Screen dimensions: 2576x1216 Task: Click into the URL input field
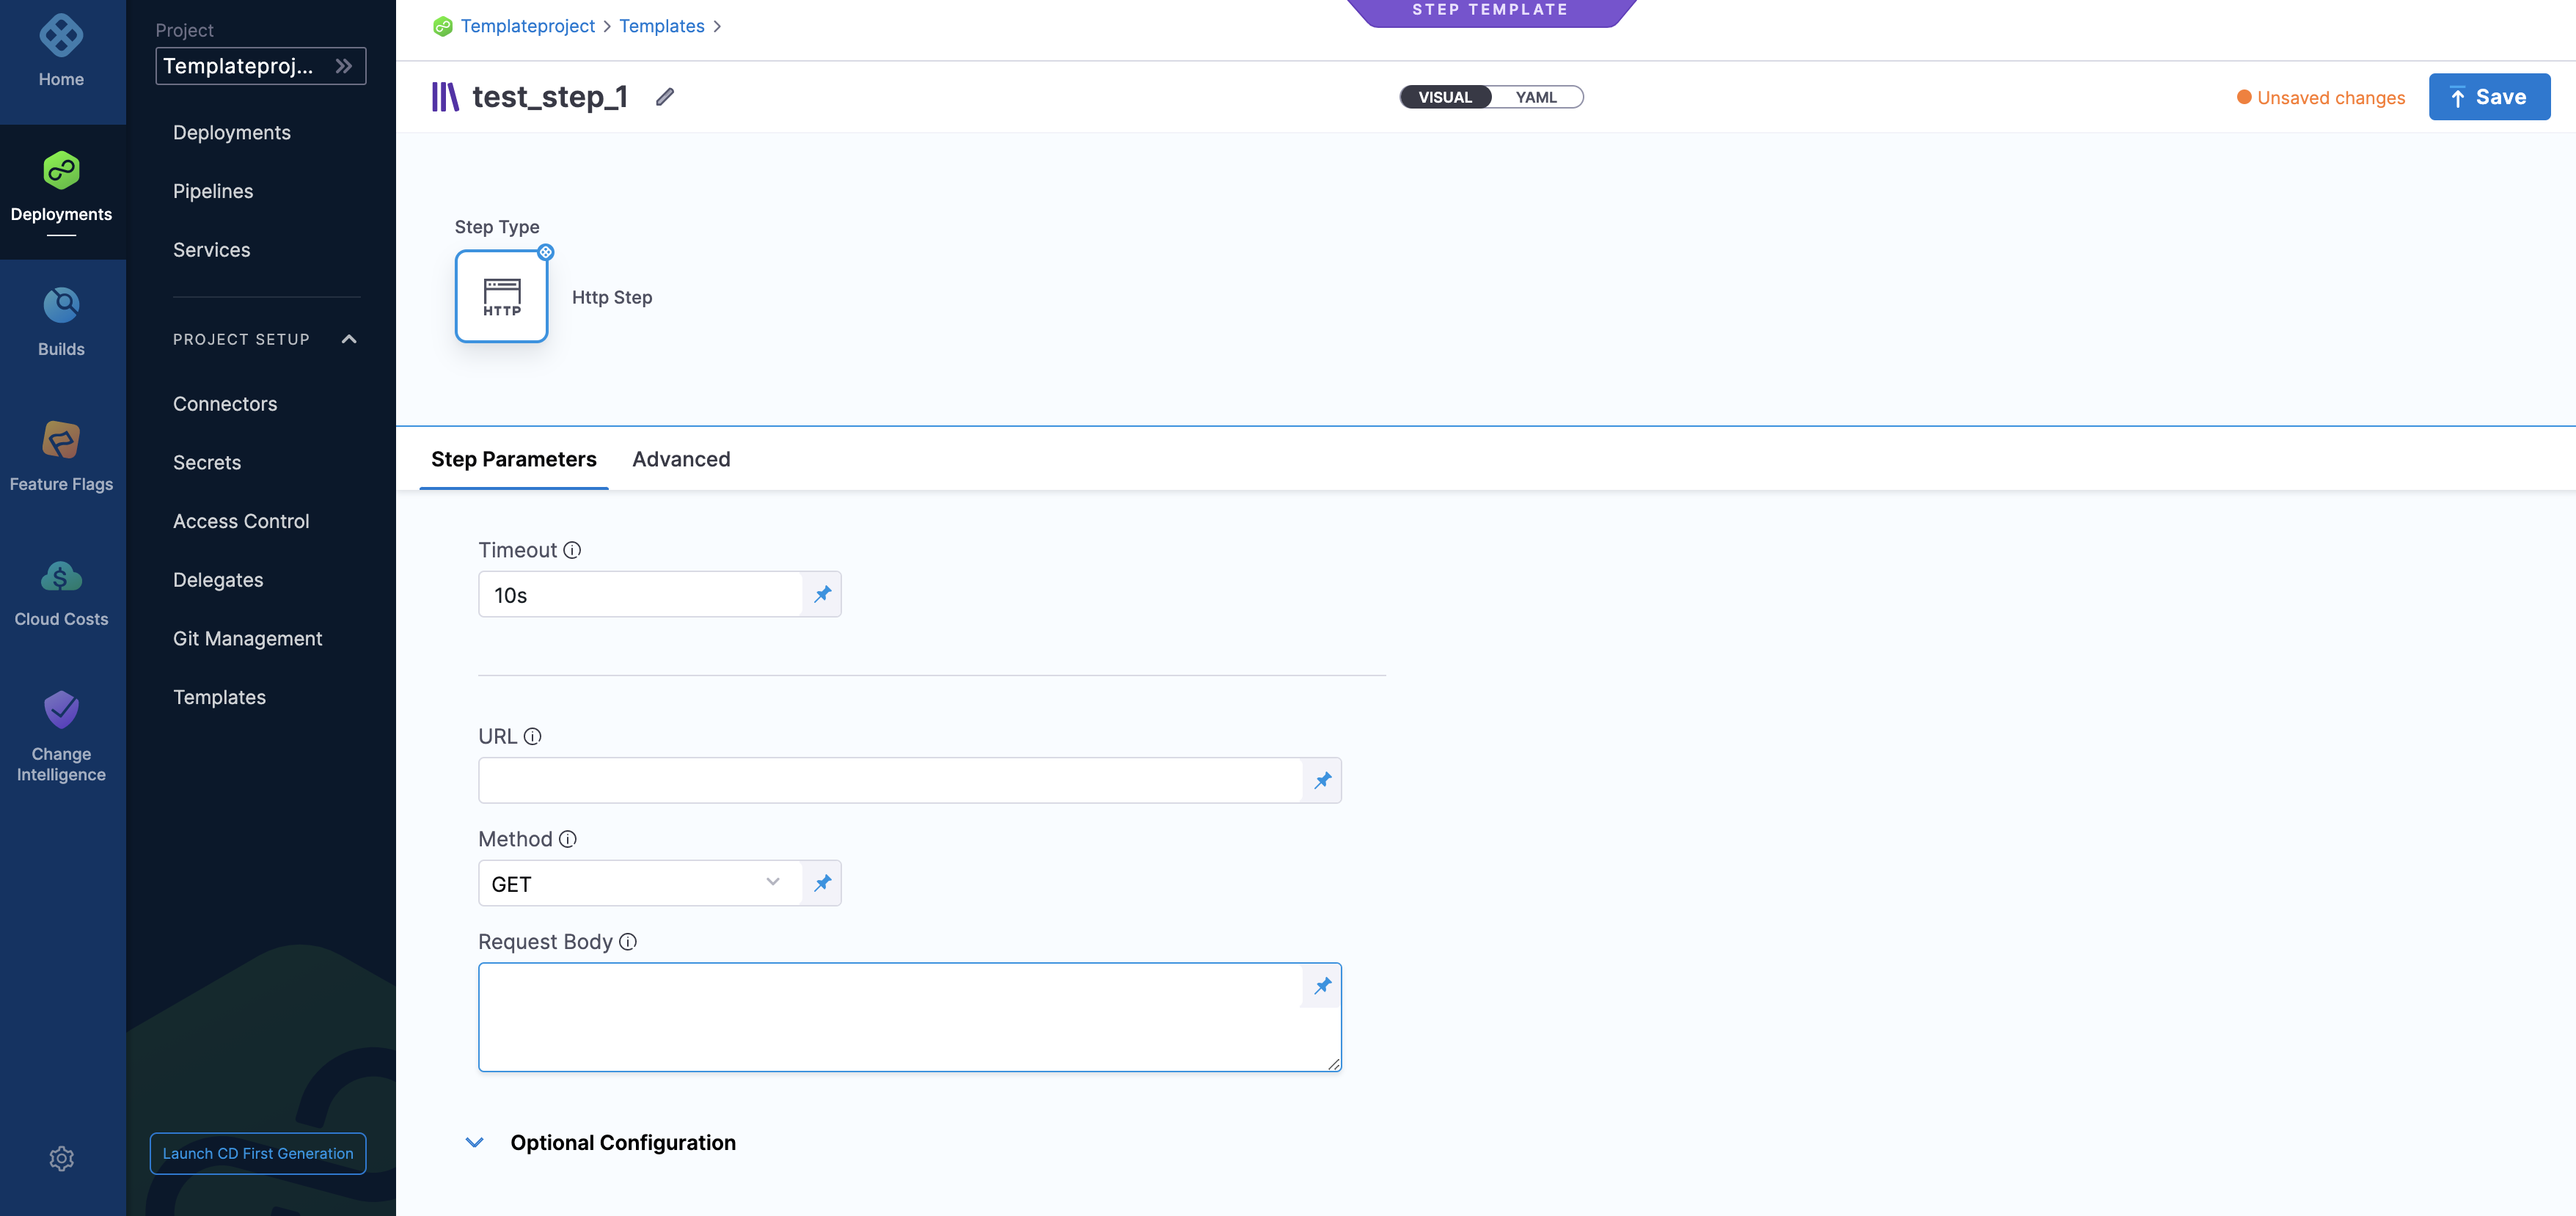890,780
